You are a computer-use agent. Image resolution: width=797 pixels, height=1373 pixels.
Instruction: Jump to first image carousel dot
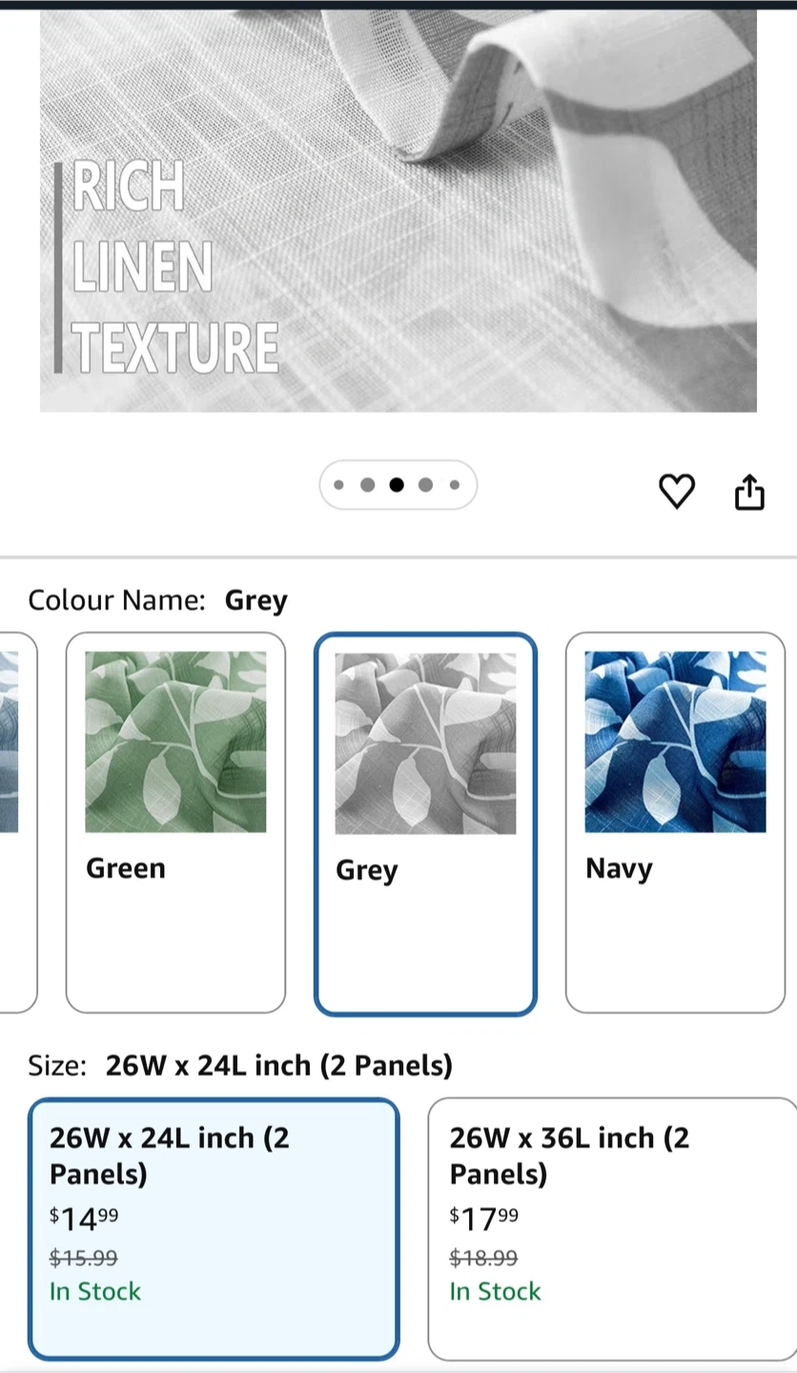tap(338, 485)
